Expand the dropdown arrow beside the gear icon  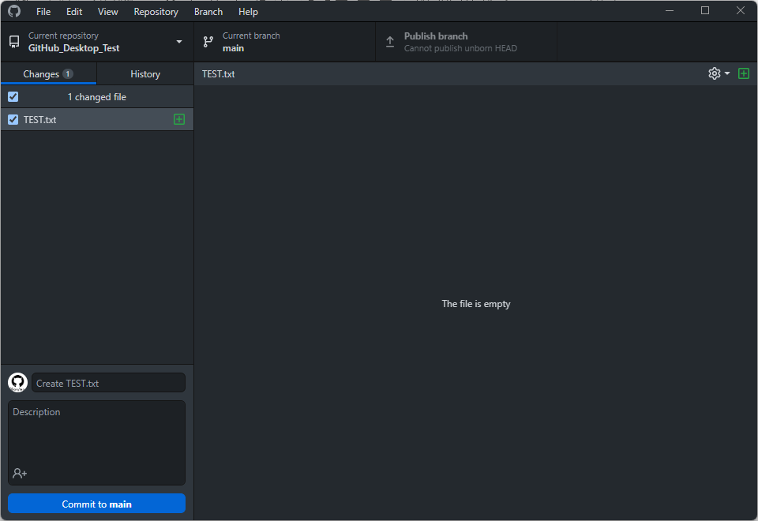(727, 73)
